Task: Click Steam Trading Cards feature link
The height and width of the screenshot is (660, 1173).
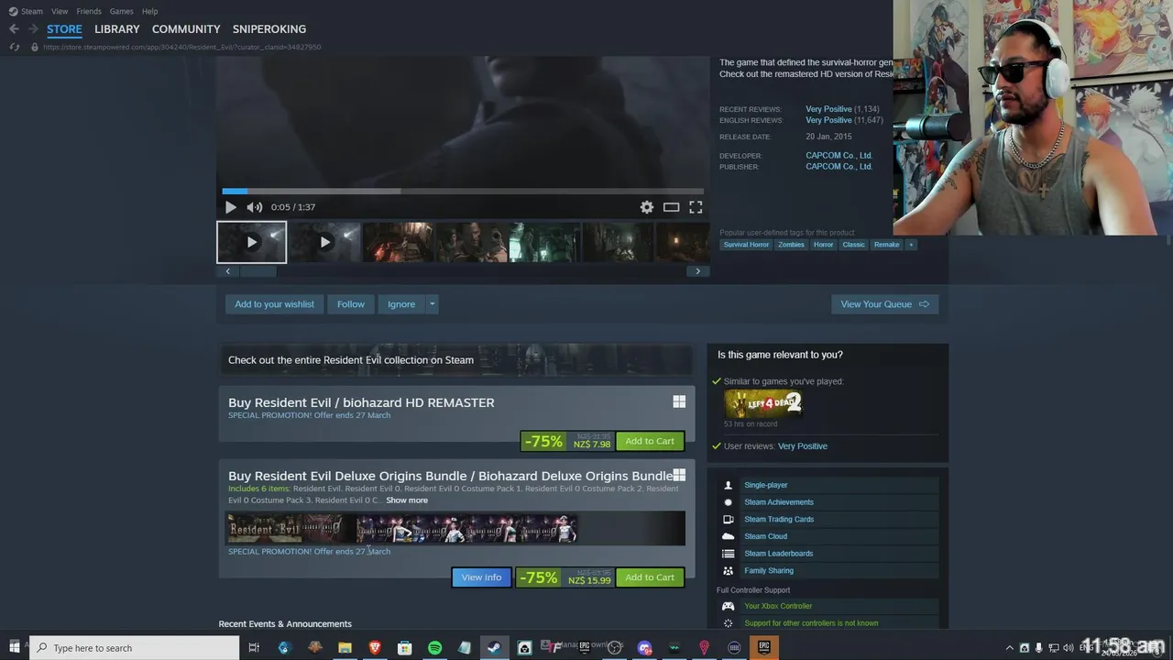Action: click(779, 520)
